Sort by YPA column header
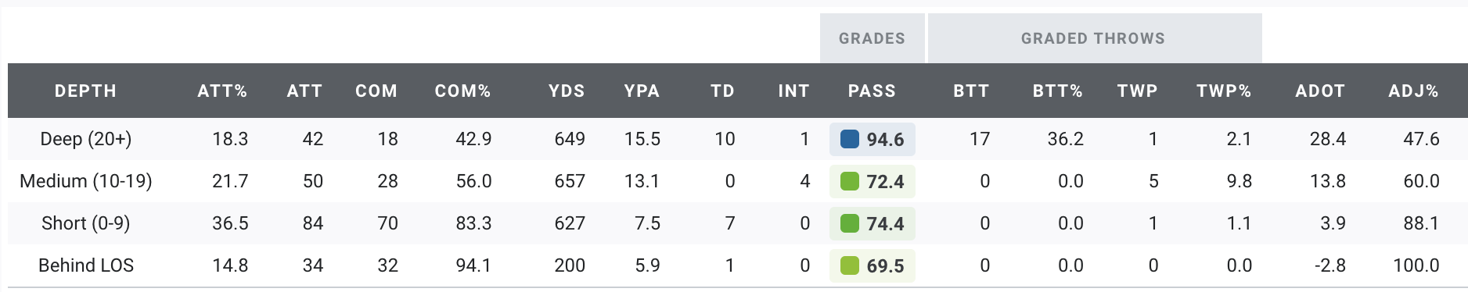 tap(642, 91)
